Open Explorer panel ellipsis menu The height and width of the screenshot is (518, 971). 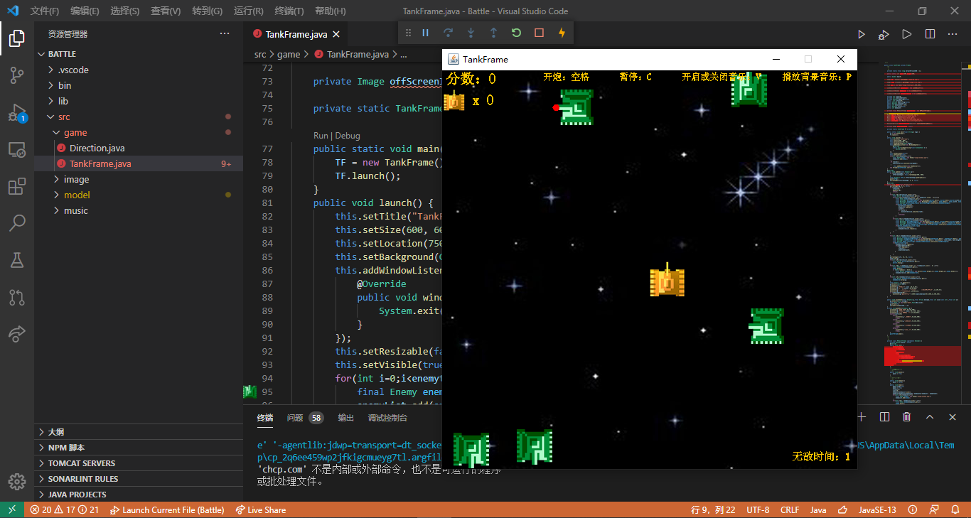pos(225,33)
